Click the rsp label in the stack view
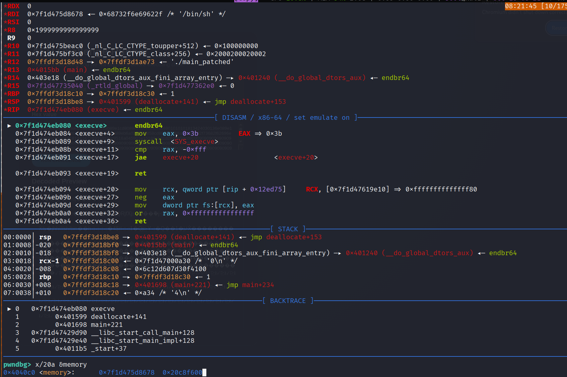The image size is (567, 377). (x=45, y=237)
